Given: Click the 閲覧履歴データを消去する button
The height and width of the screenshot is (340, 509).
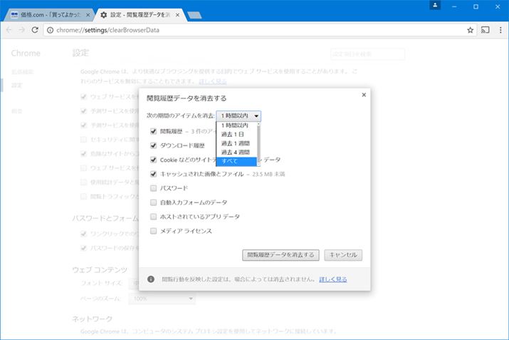Looking at the screenshot, I should pyautogui.click(x=281, y=254).
